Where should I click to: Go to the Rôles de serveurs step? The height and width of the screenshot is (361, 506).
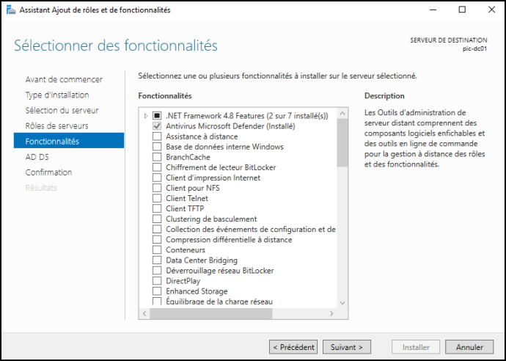click(x=56, y=126)
